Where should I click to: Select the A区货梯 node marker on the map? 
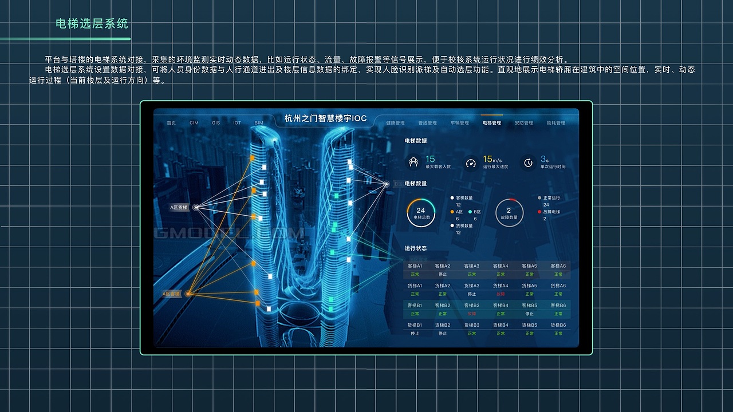pyautogui.click(x=196, y=207)
